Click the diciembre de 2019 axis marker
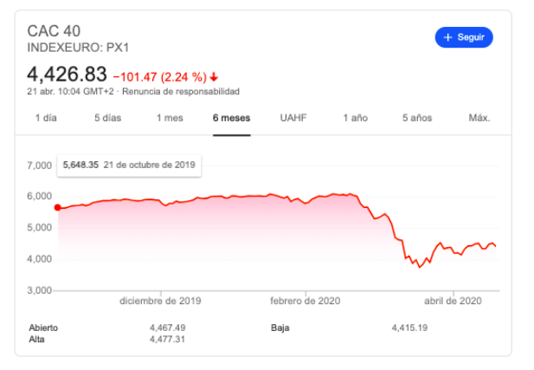Screen dimensions: 534x370 click(160, 301)
